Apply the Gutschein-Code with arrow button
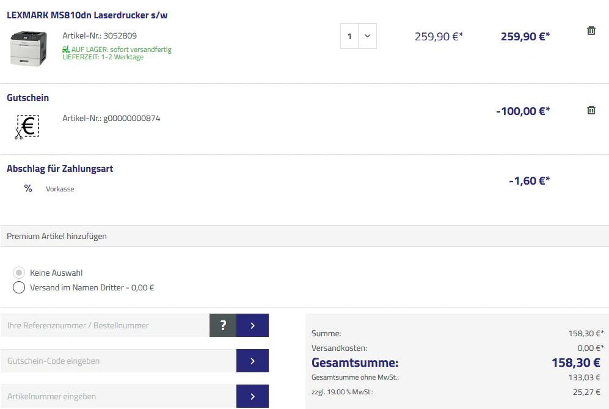This screenshot has height=409, width=609. 252,361
